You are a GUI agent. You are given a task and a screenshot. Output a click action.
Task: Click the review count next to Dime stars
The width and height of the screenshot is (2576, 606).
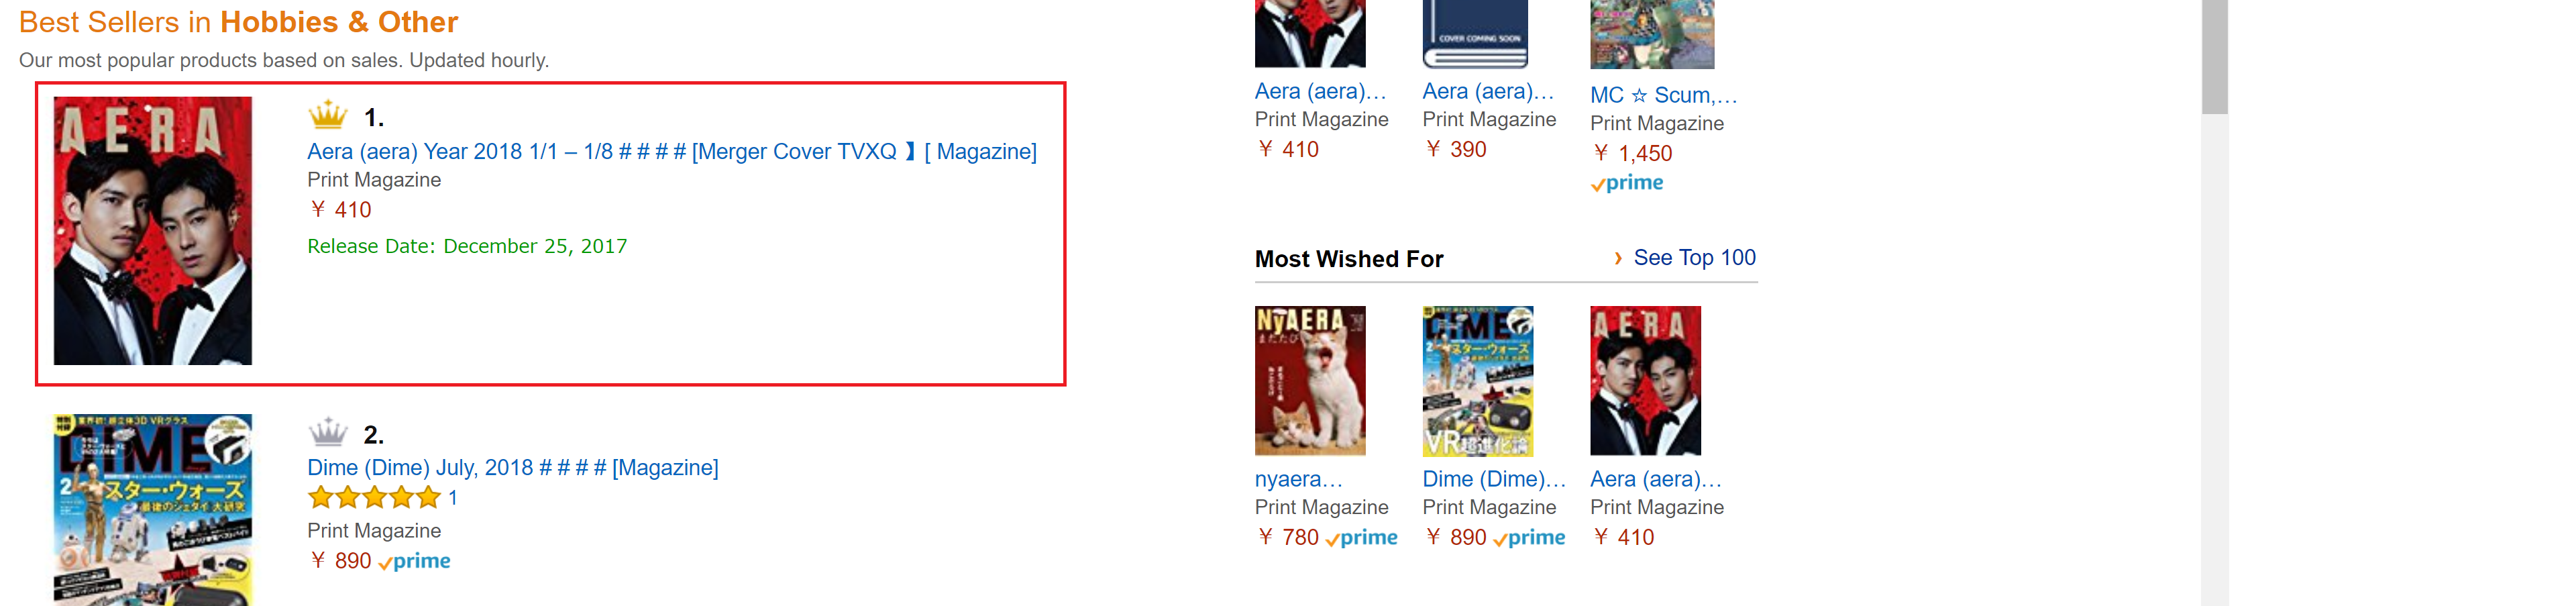tap(453, 497)
